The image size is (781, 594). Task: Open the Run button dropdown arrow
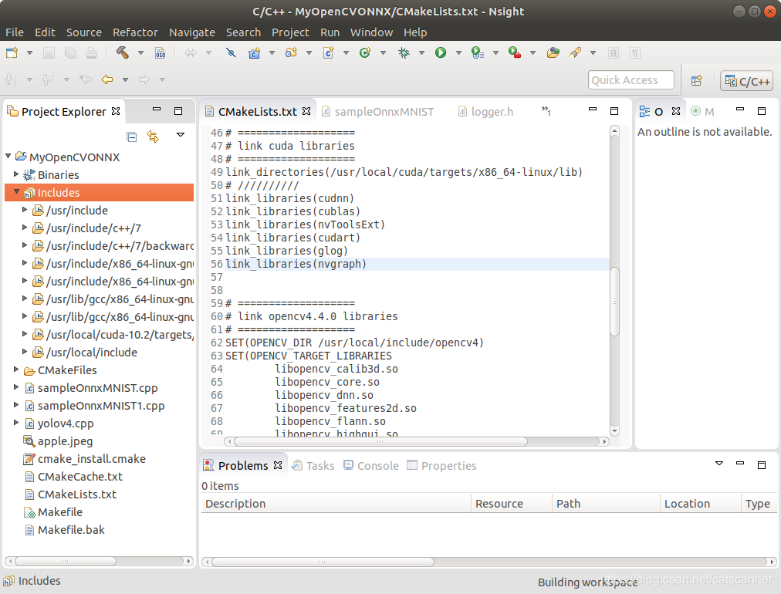(458, 52)
